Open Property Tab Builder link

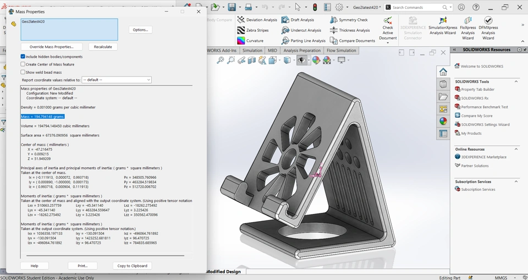477,89
